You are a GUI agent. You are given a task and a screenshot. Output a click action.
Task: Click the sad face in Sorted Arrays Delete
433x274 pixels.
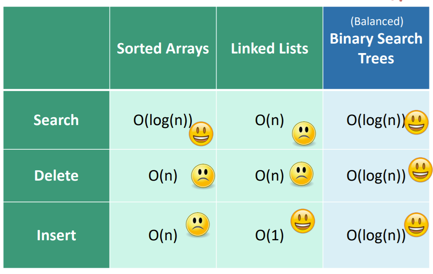click(x=203, y=176)
